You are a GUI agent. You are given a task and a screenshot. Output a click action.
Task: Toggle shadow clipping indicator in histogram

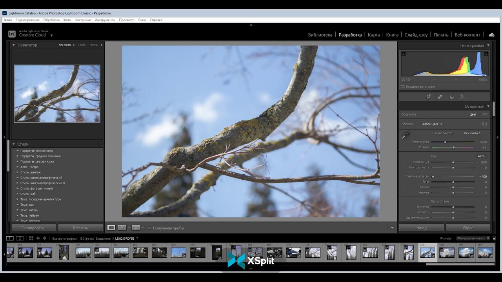coord(404,54)
